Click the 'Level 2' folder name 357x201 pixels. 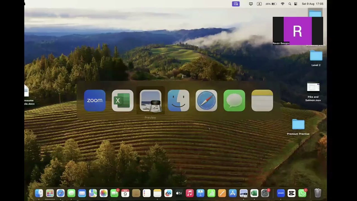pos(316,65)
